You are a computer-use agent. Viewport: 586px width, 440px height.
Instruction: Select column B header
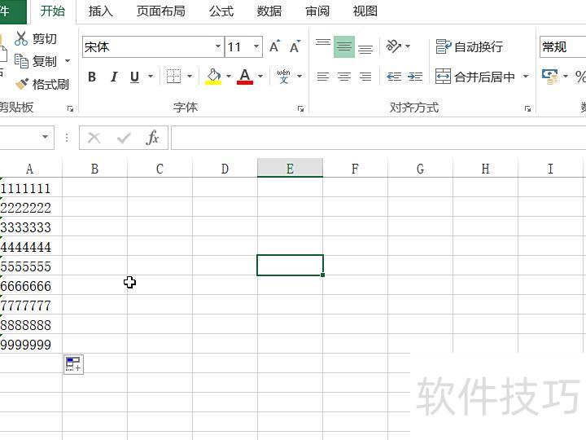pos(94,169)
